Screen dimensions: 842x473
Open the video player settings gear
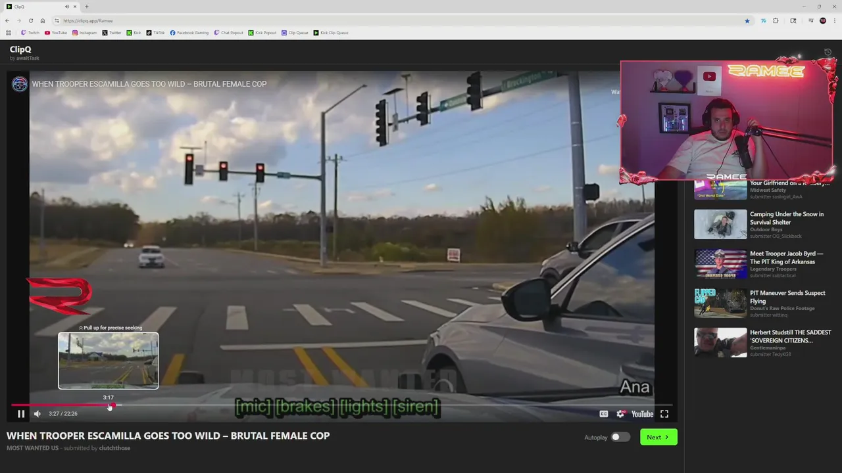tap(620, 414)
